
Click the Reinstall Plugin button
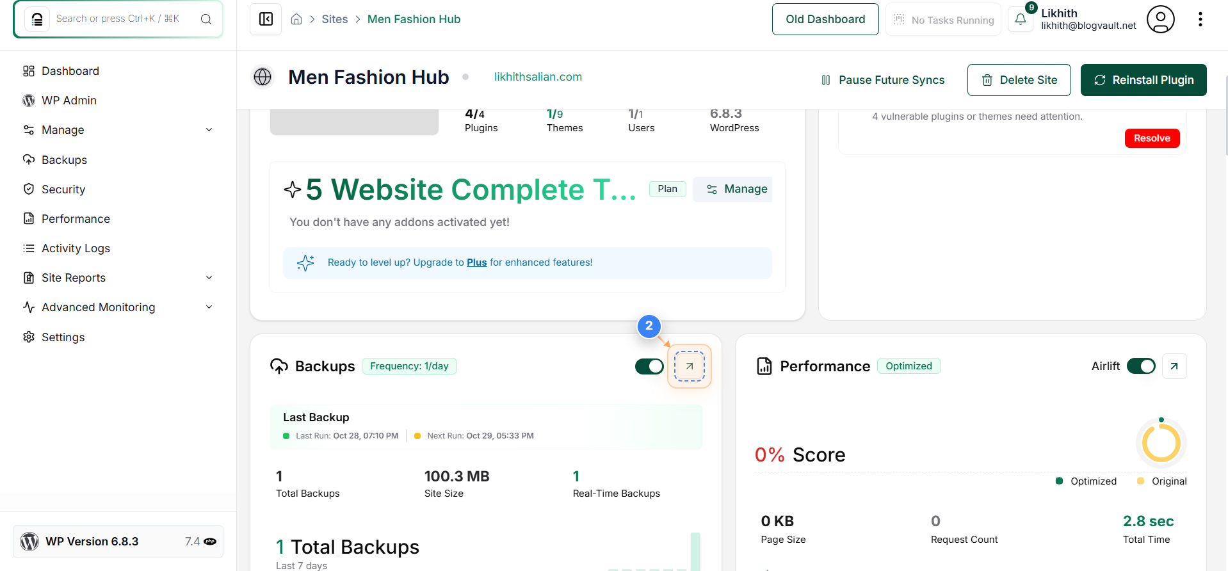[x=1143, y=80]
